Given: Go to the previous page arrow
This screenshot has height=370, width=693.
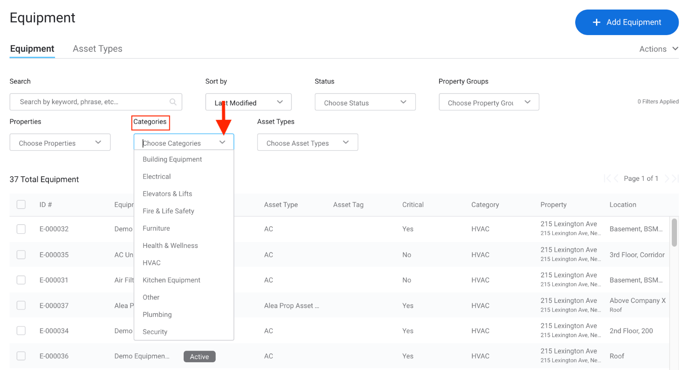Looking at the screenshot, I should pos(616,179).
